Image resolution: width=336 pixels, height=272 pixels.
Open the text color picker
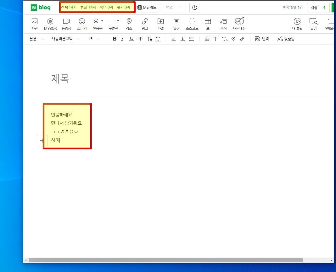pos(149,39)
